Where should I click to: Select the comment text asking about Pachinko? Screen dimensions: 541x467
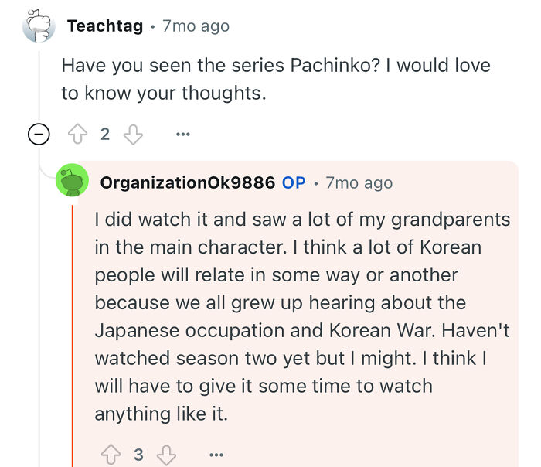[276, 79]
